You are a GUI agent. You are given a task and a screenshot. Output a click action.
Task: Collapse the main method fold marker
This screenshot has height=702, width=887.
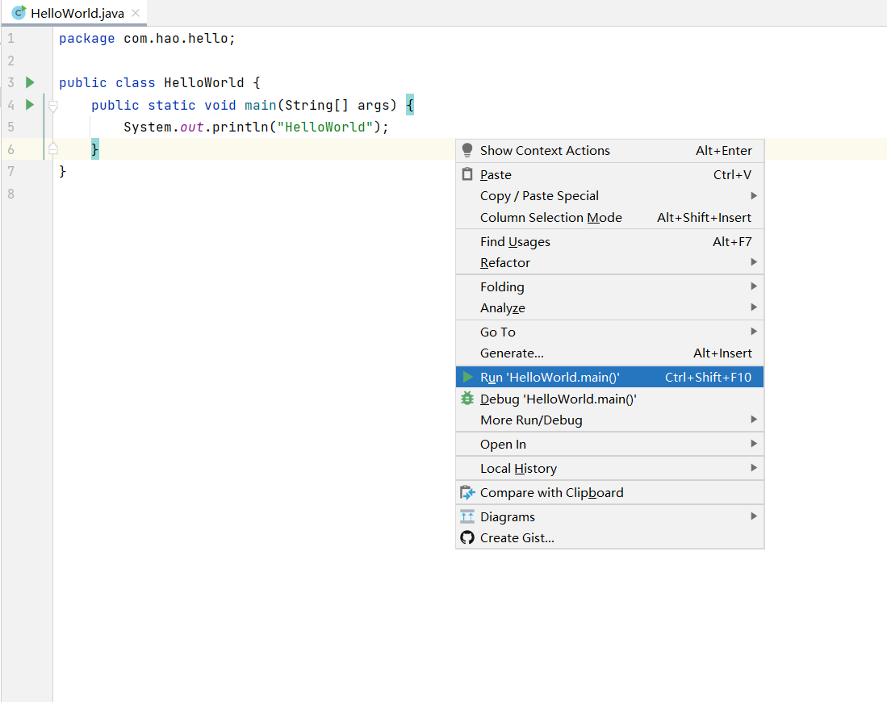(53, 106)
